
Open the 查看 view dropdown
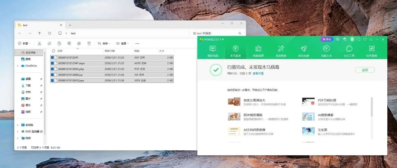123,44
